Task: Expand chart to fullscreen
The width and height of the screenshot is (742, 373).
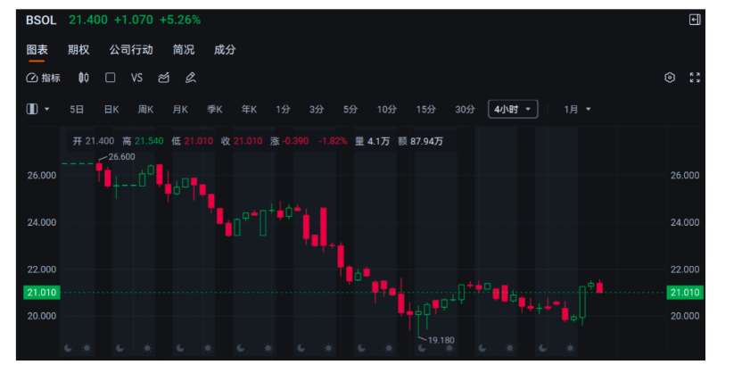Action: point(696,78)
